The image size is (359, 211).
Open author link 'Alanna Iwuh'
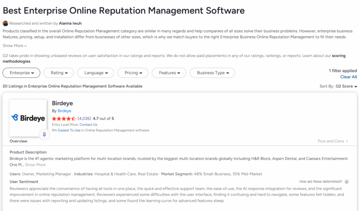(x=70, y=23)
